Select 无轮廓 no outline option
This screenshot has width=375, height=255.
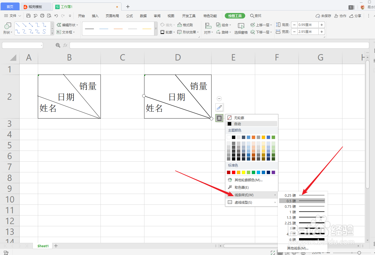[252, 118]
